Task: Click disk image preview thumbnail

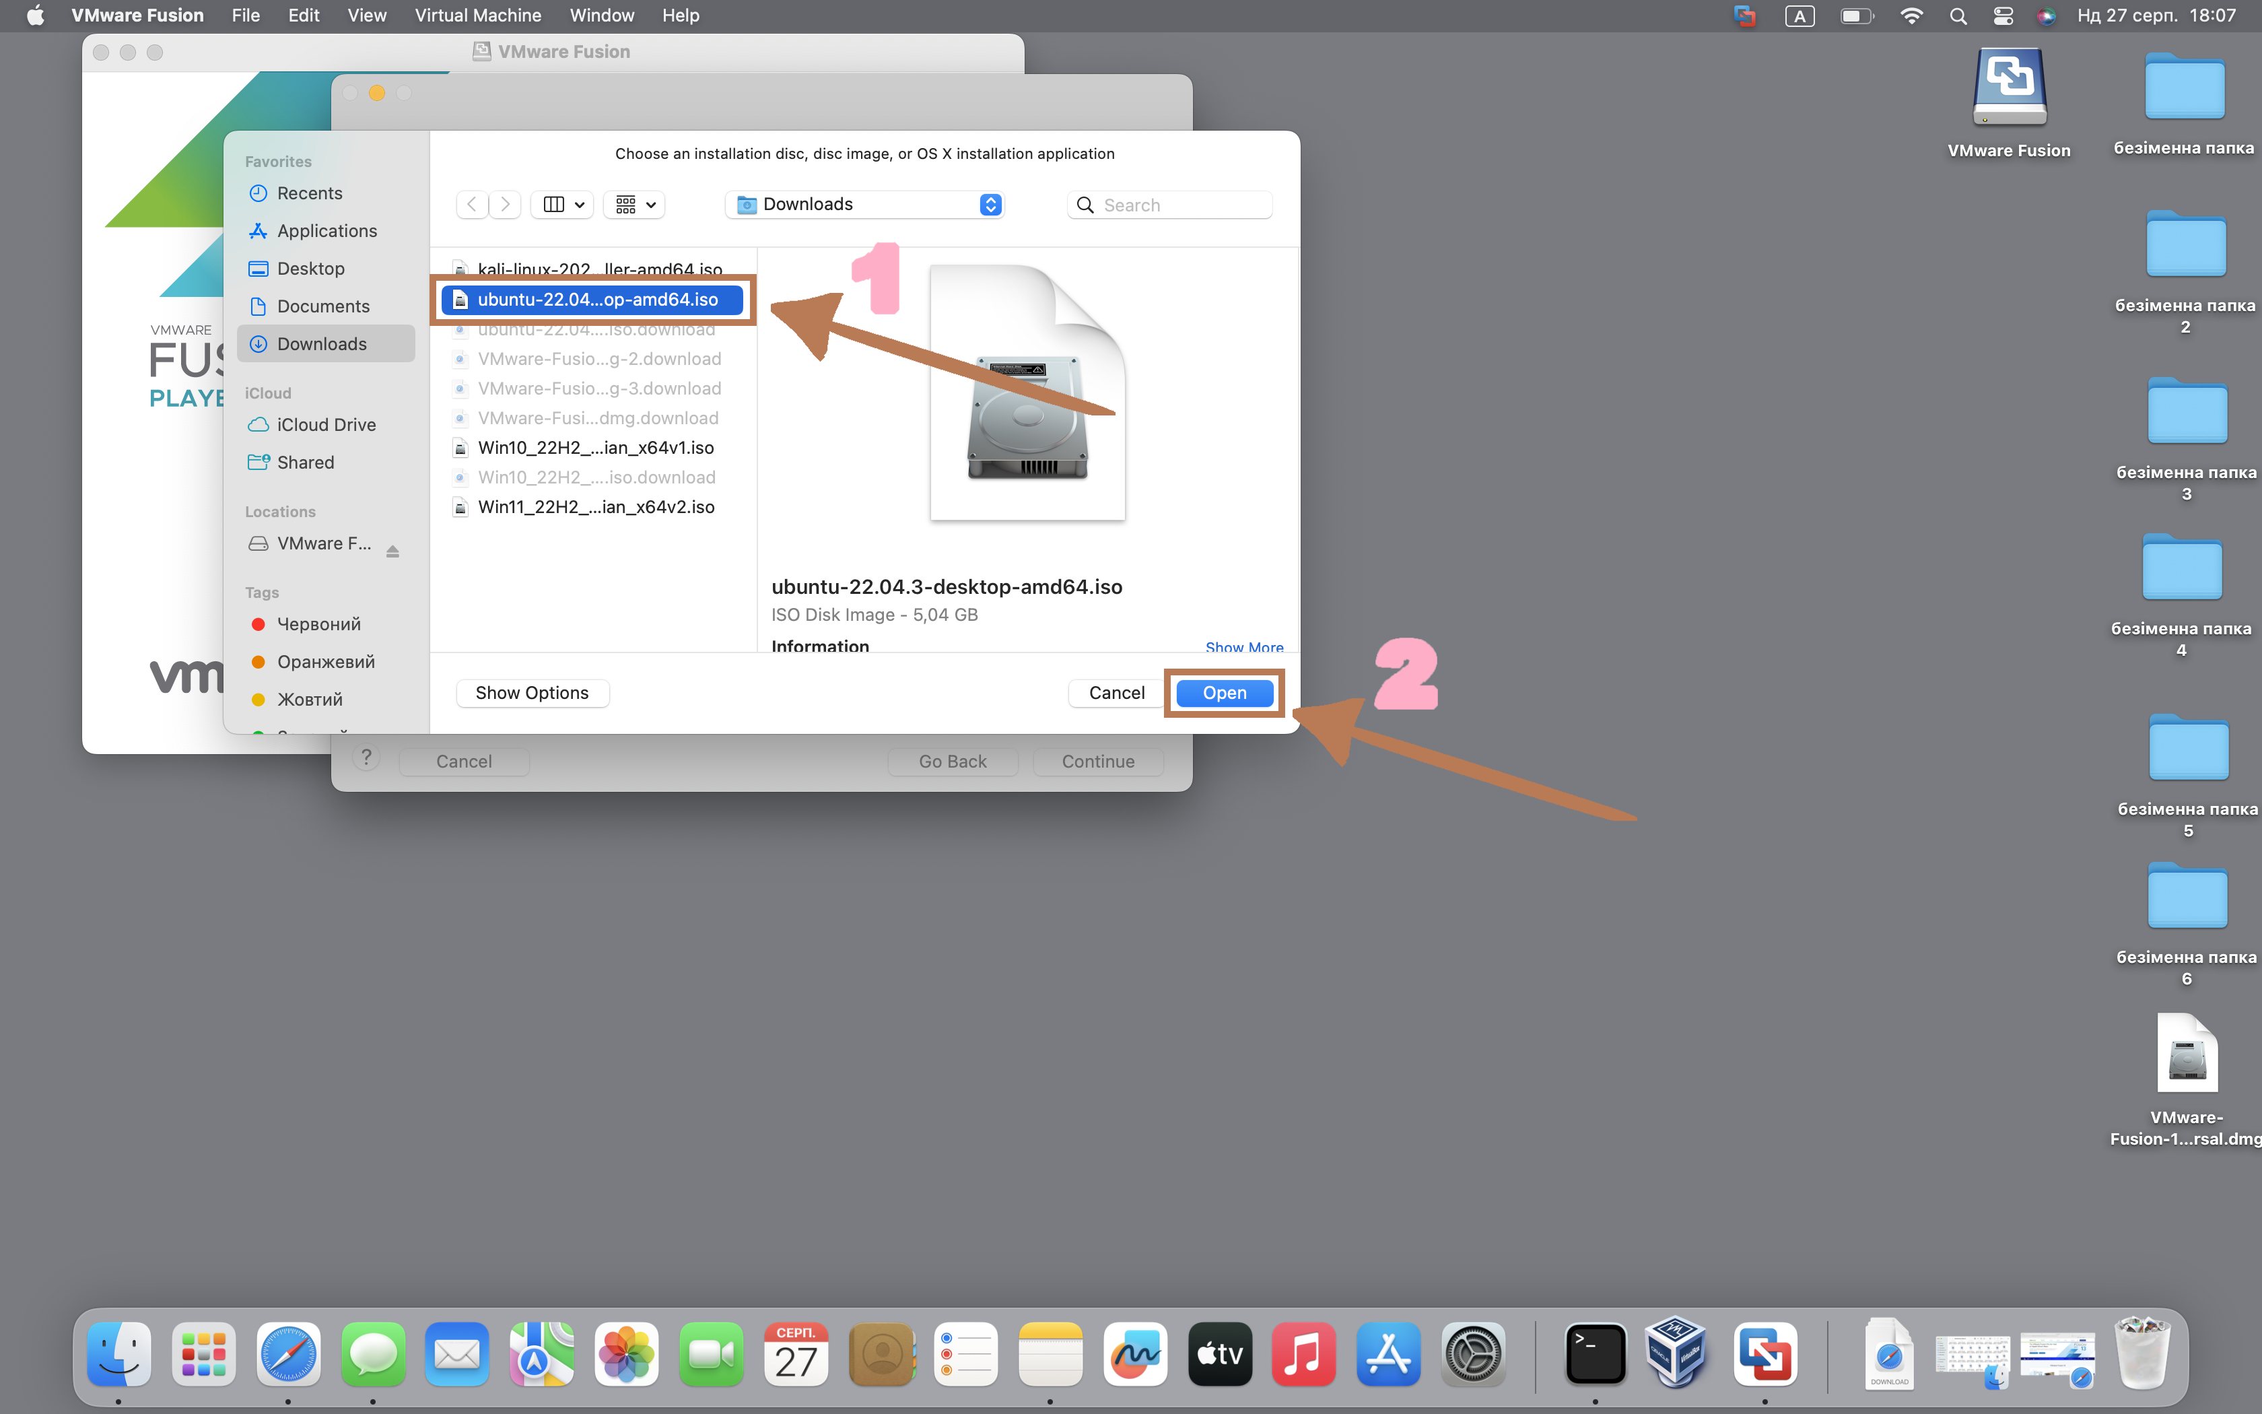Action: (x=1027, y=393)
